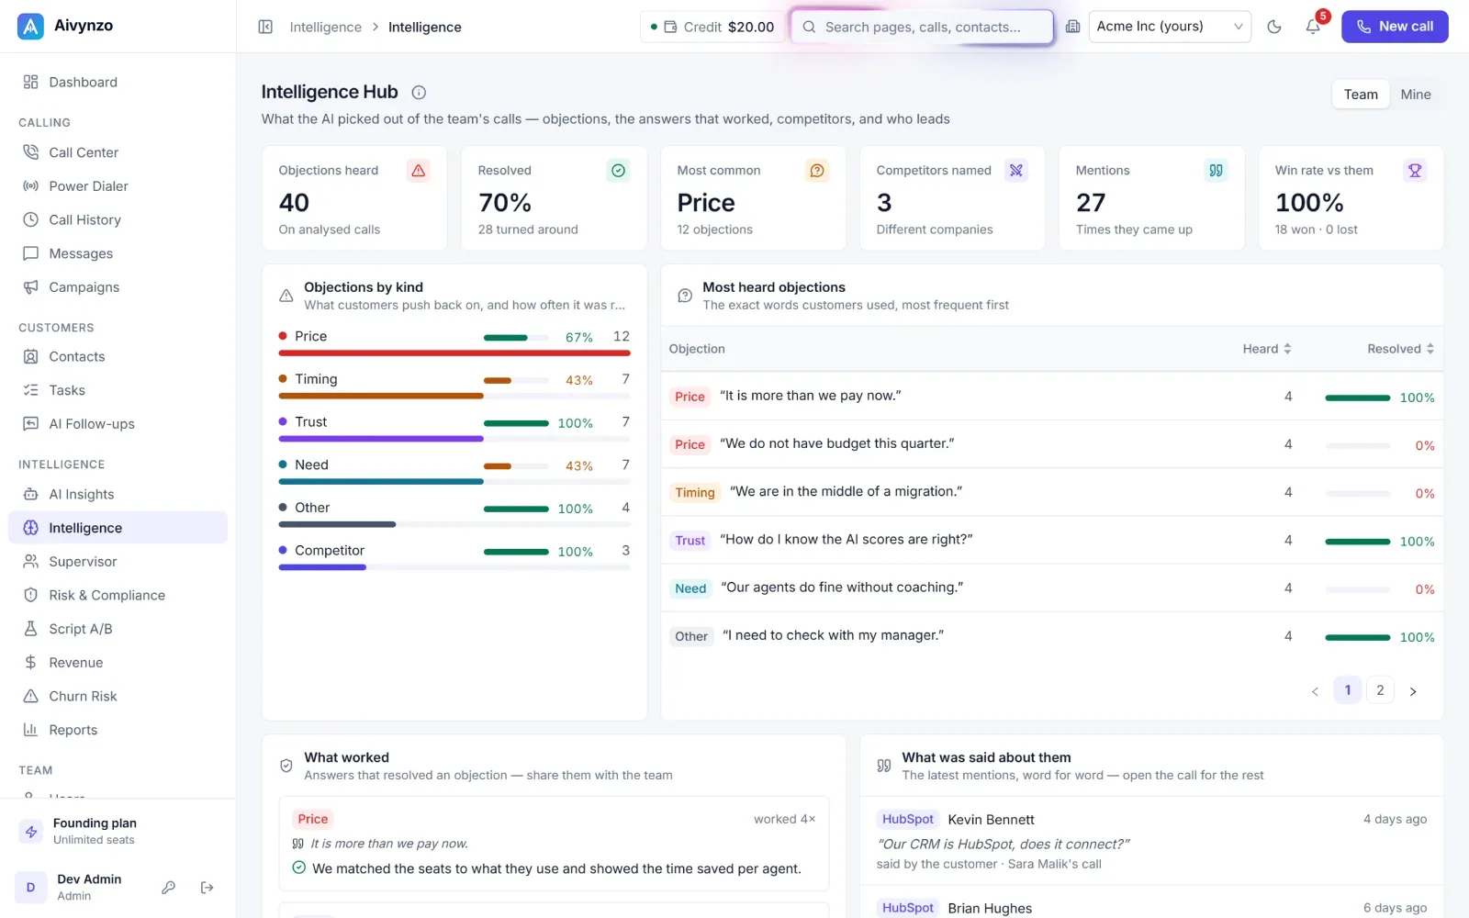
Task: Click the Credit $20.00 balance
Action: pyautogui.click(x=712, y=27)
